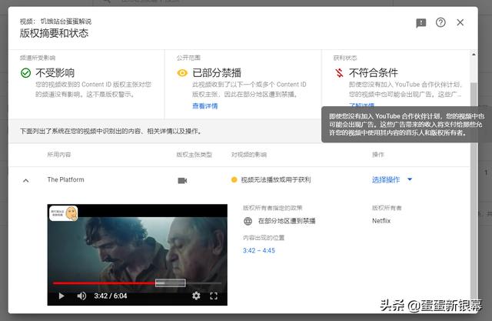
Task: Click the green checkmark icon beside 不受影响
Action: (x=25, y=73)
